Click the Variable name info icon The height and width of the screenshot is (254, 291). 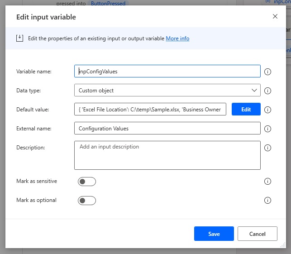(267, 72)
